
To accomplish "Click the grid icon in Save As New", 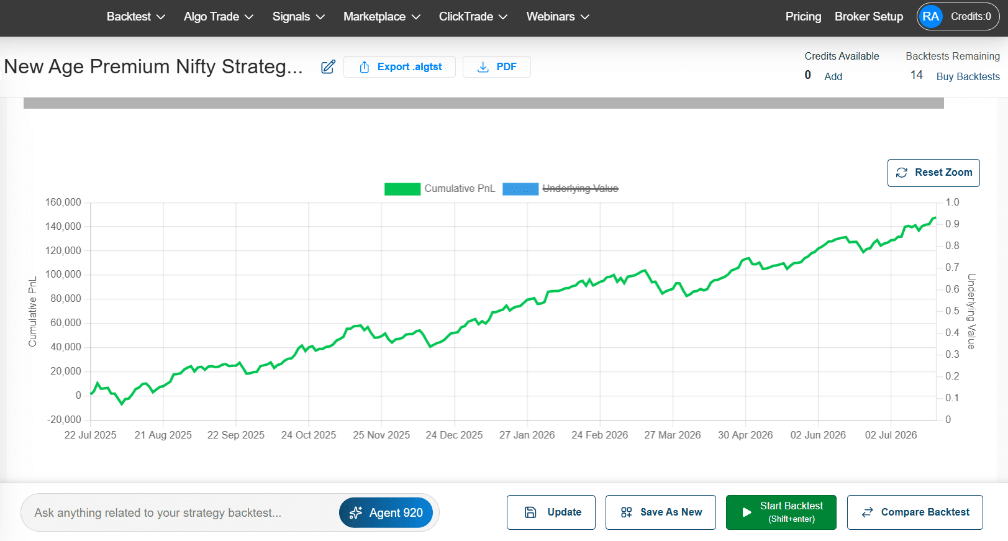I will click(626, 512).
